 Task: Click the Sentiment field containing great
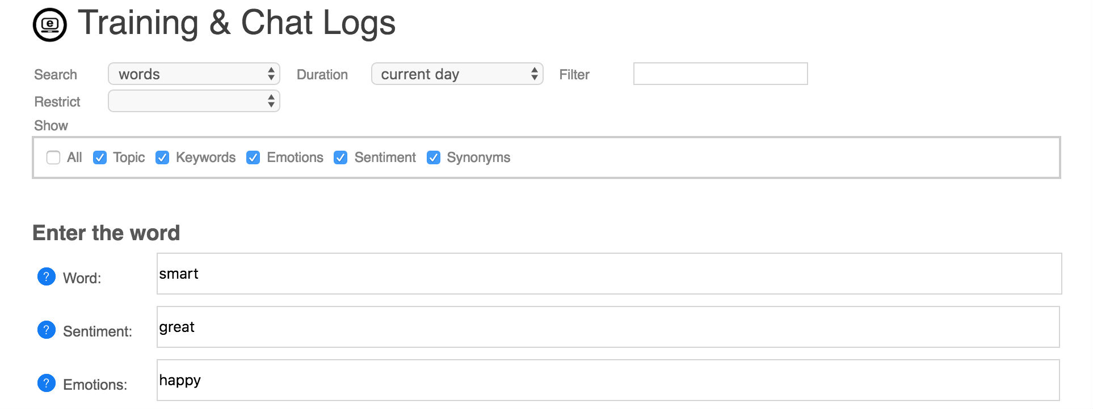(x=607, y=327)
